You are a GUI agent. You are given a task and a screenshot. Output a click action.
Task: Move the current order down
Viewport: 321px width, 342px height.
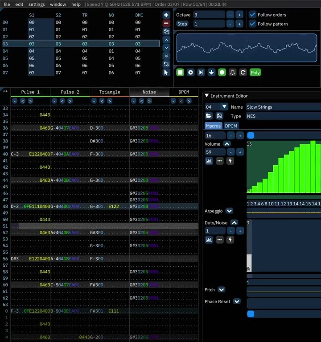point(166,48)
